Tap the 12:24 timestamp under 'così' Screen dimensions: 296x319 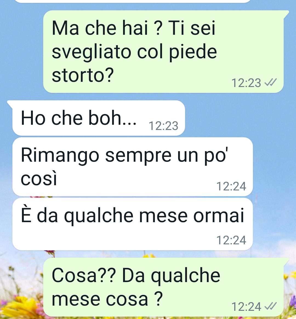[231, 186]
